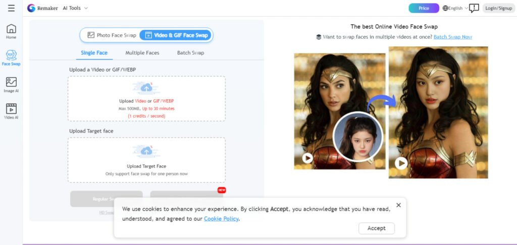517x245 pixels.
Task: Switch to Photo Face Swap mode
Action: coord(111,35)
